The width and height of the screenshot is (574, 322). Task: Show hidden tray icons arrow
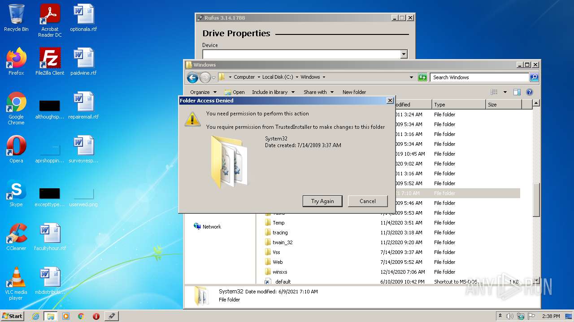tap(500, 316)
